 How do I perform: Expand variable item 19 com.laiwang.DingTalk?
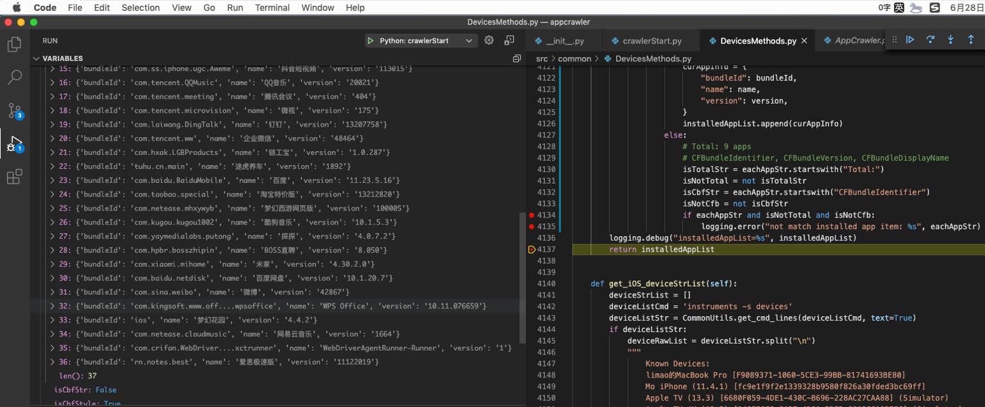[x=53, y=124]
